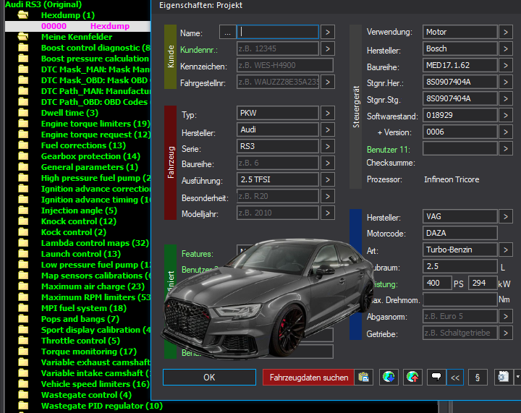Open the arrow next to Baureihe MED17.1.62

pyautogui.click(x=506, y=65)
